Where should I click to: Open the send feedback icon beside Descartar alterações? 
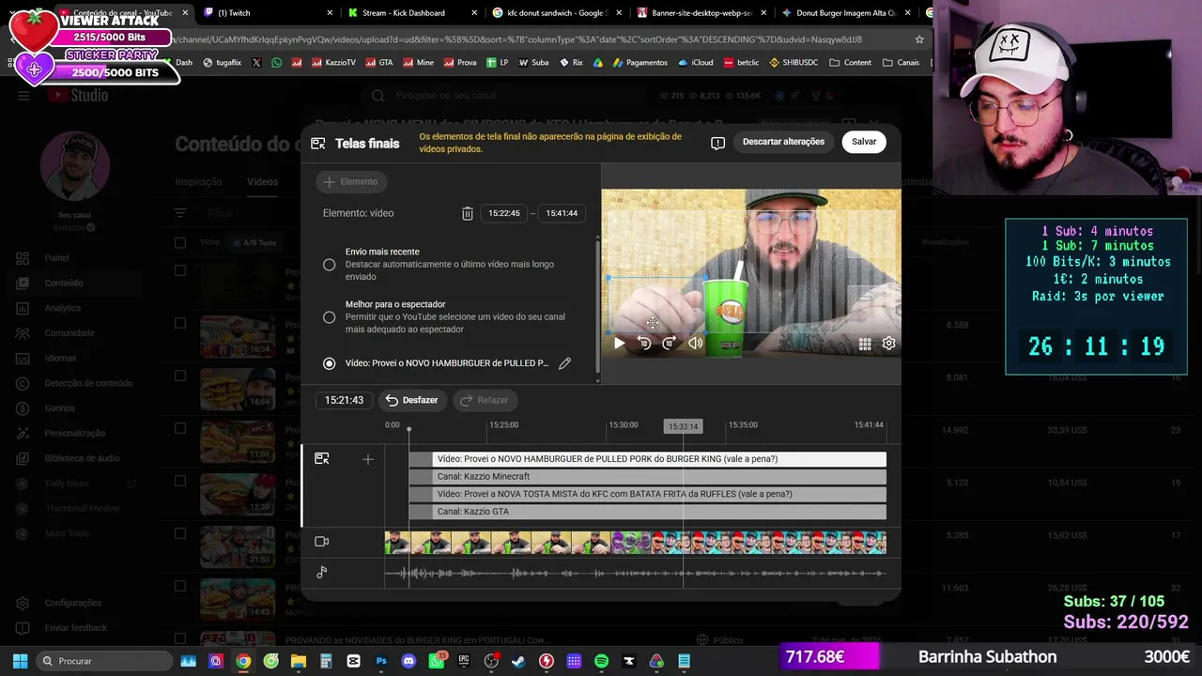click(x=717, y=143)
